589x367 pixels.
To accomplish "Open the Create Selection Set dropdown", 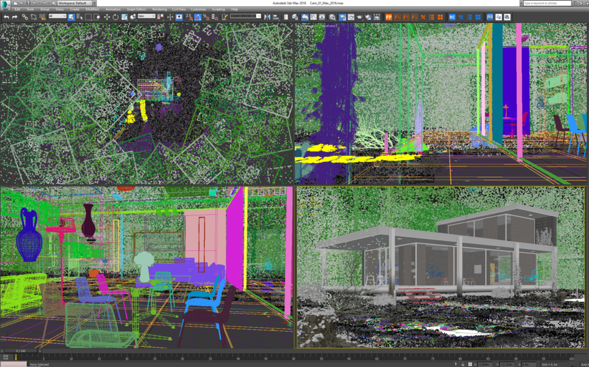I will coord(245,16).
